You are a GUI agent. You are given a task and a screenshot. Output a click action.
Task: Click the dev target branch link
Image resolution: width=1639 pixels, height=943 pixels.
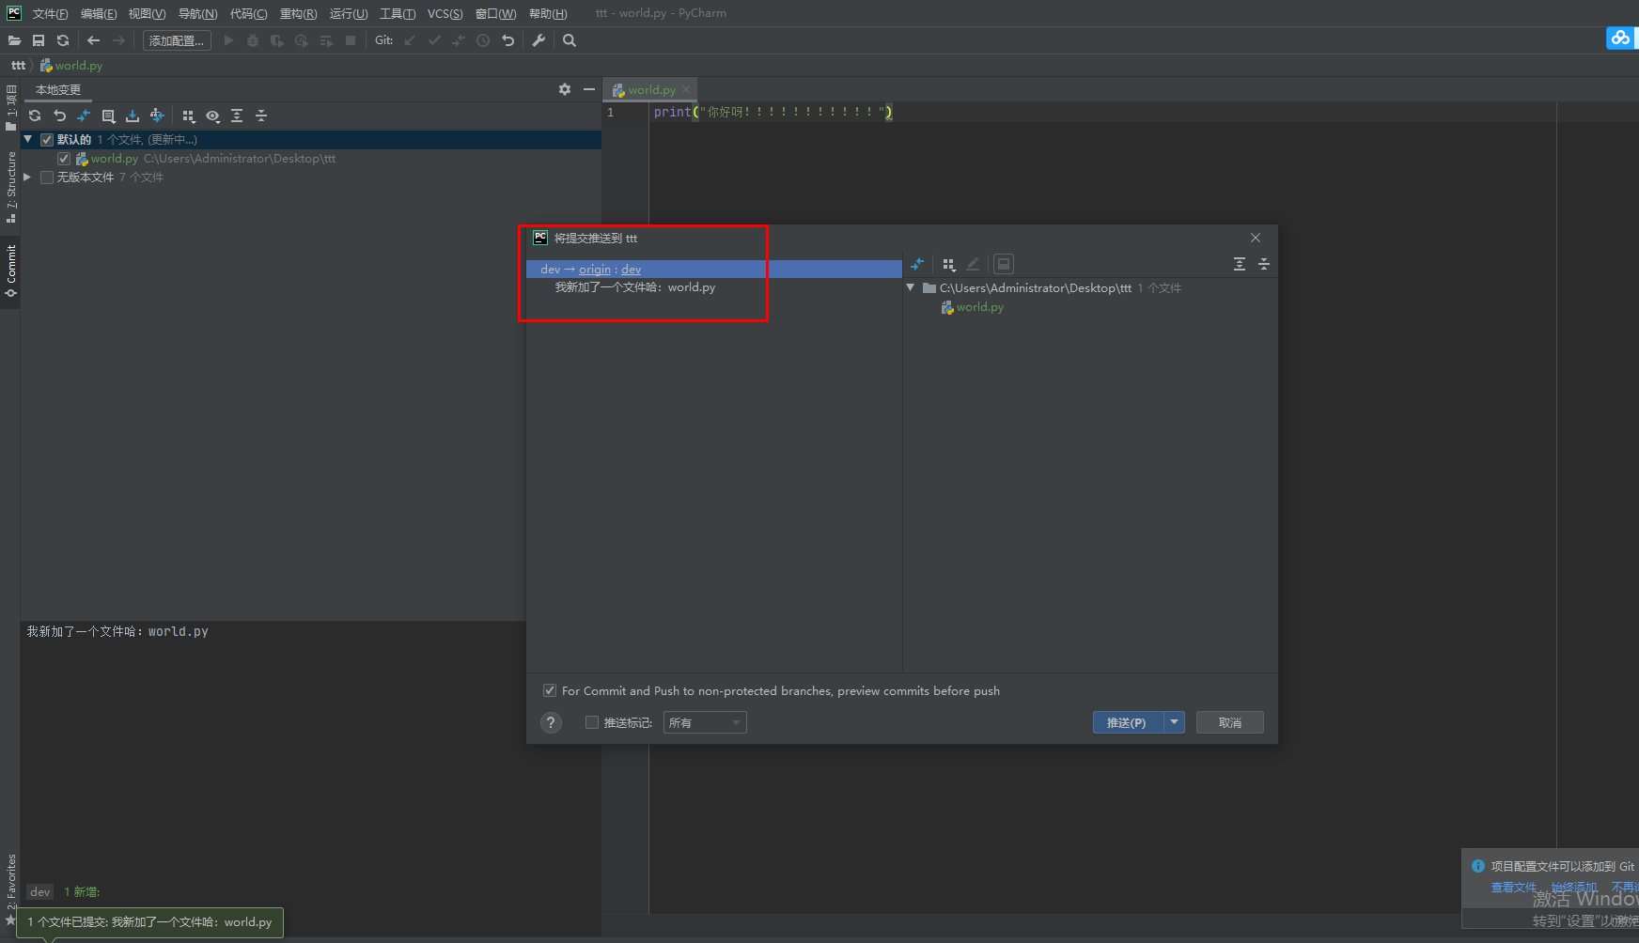pos(632,270)
